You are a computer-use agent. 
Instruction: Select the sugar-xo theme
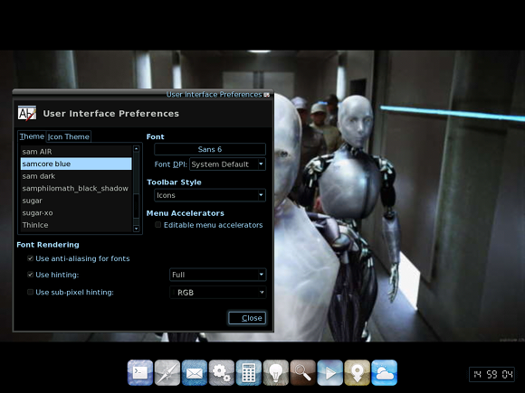[x=76, y=213]
